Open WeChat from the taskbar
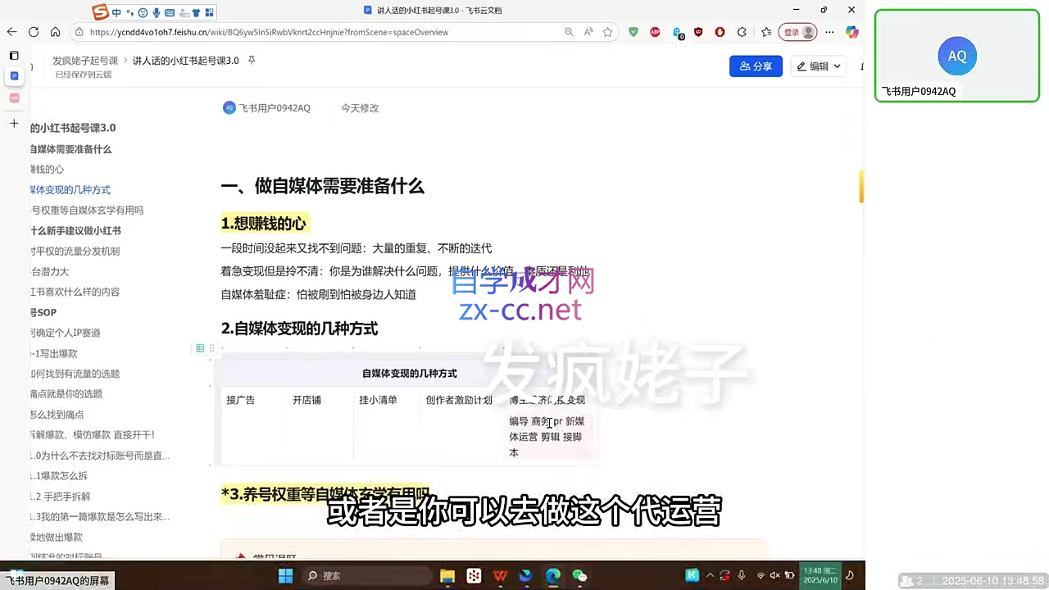 (579, 576)
